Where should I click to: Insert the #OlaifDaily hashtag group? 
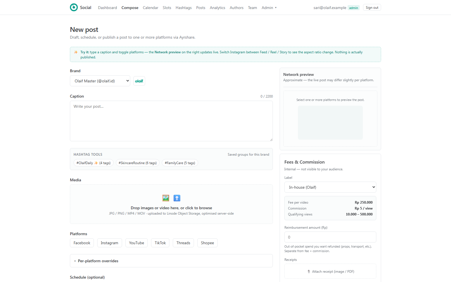coord(94,163)
